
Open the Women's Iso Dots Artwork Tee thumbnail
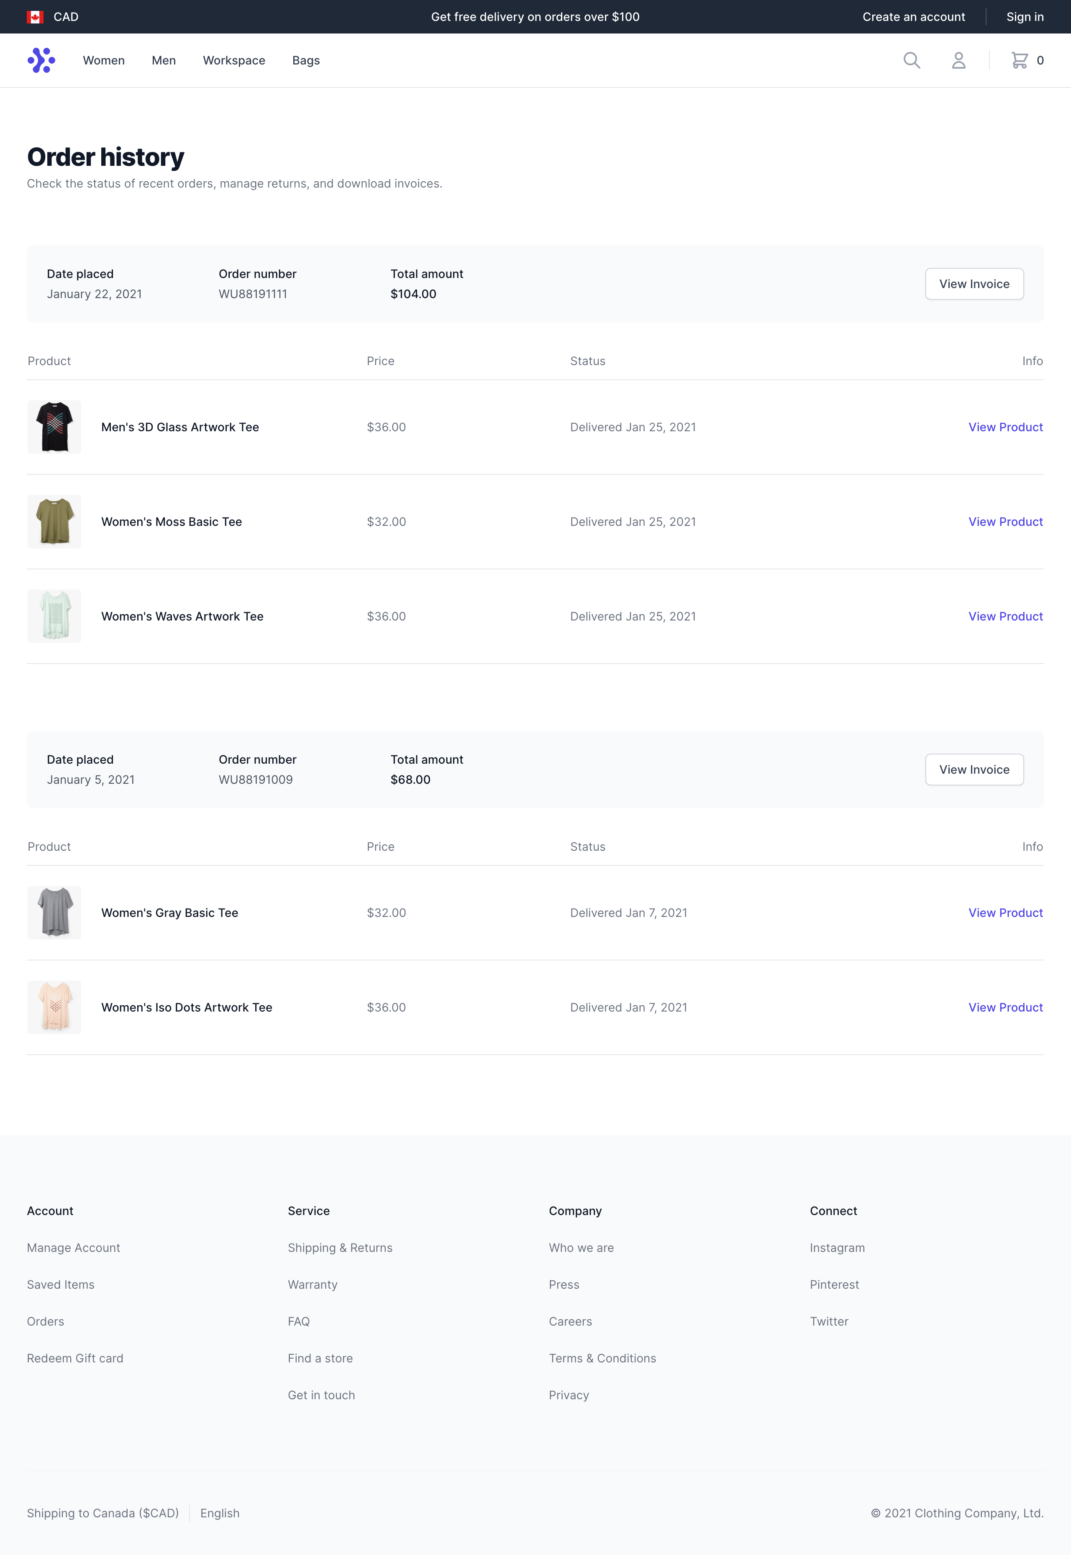pos(54,1007)
